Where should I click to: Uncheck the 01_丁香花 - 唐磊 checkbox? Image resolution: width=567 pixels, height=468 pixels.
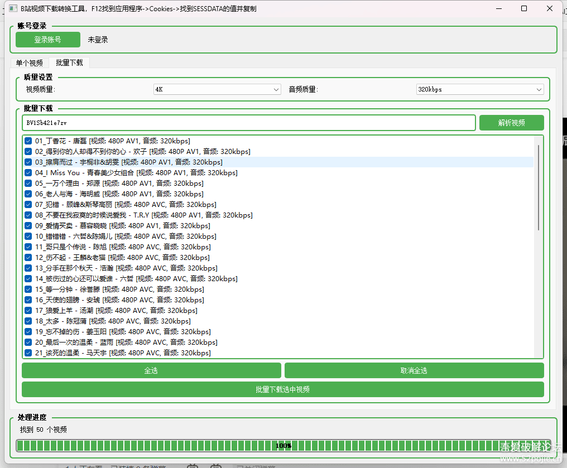28,141
